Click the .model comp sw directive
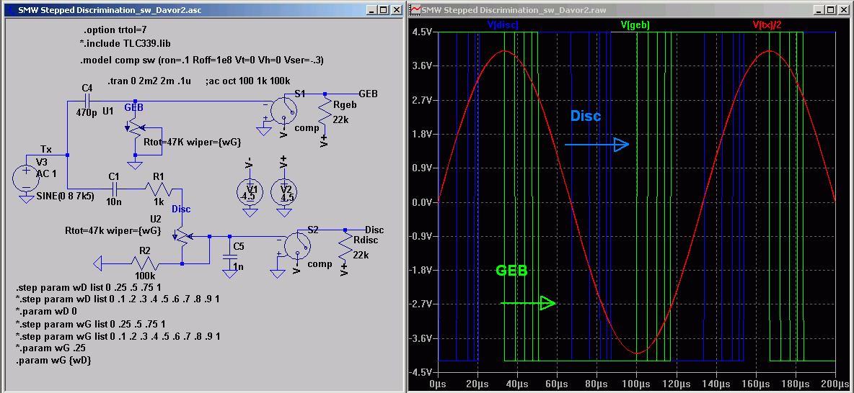 pos(201,60)
